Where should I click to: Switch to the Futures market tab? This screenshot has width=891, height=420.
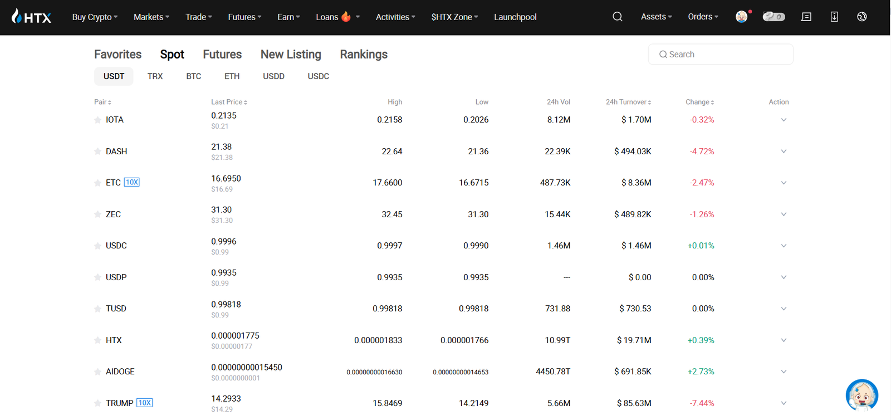tap(222, 54)
